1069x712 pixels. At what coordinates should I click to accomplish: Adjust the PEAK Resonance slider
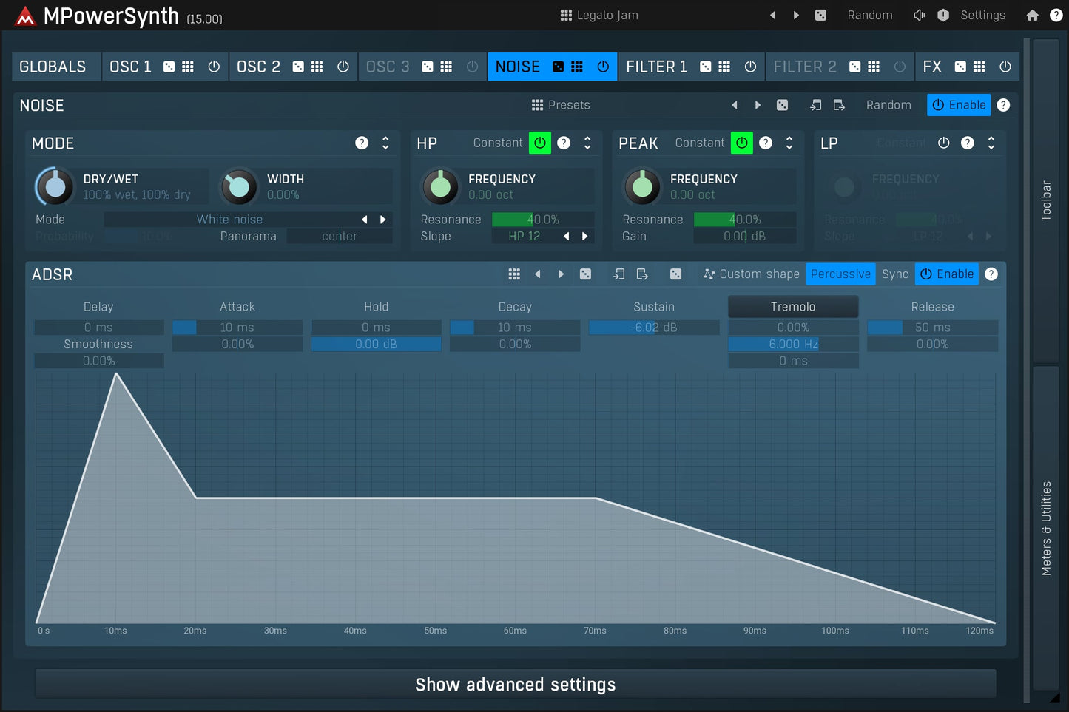[744, 219]
